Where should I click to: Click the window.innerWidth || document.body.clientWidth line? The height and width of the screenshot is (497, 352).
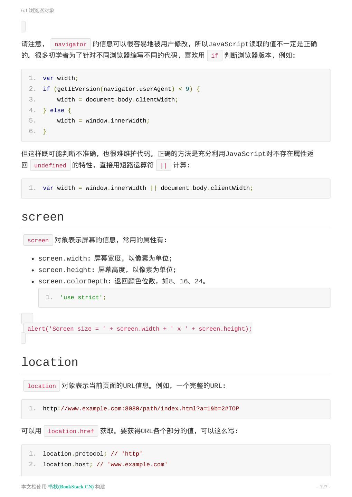click(148, 188)
